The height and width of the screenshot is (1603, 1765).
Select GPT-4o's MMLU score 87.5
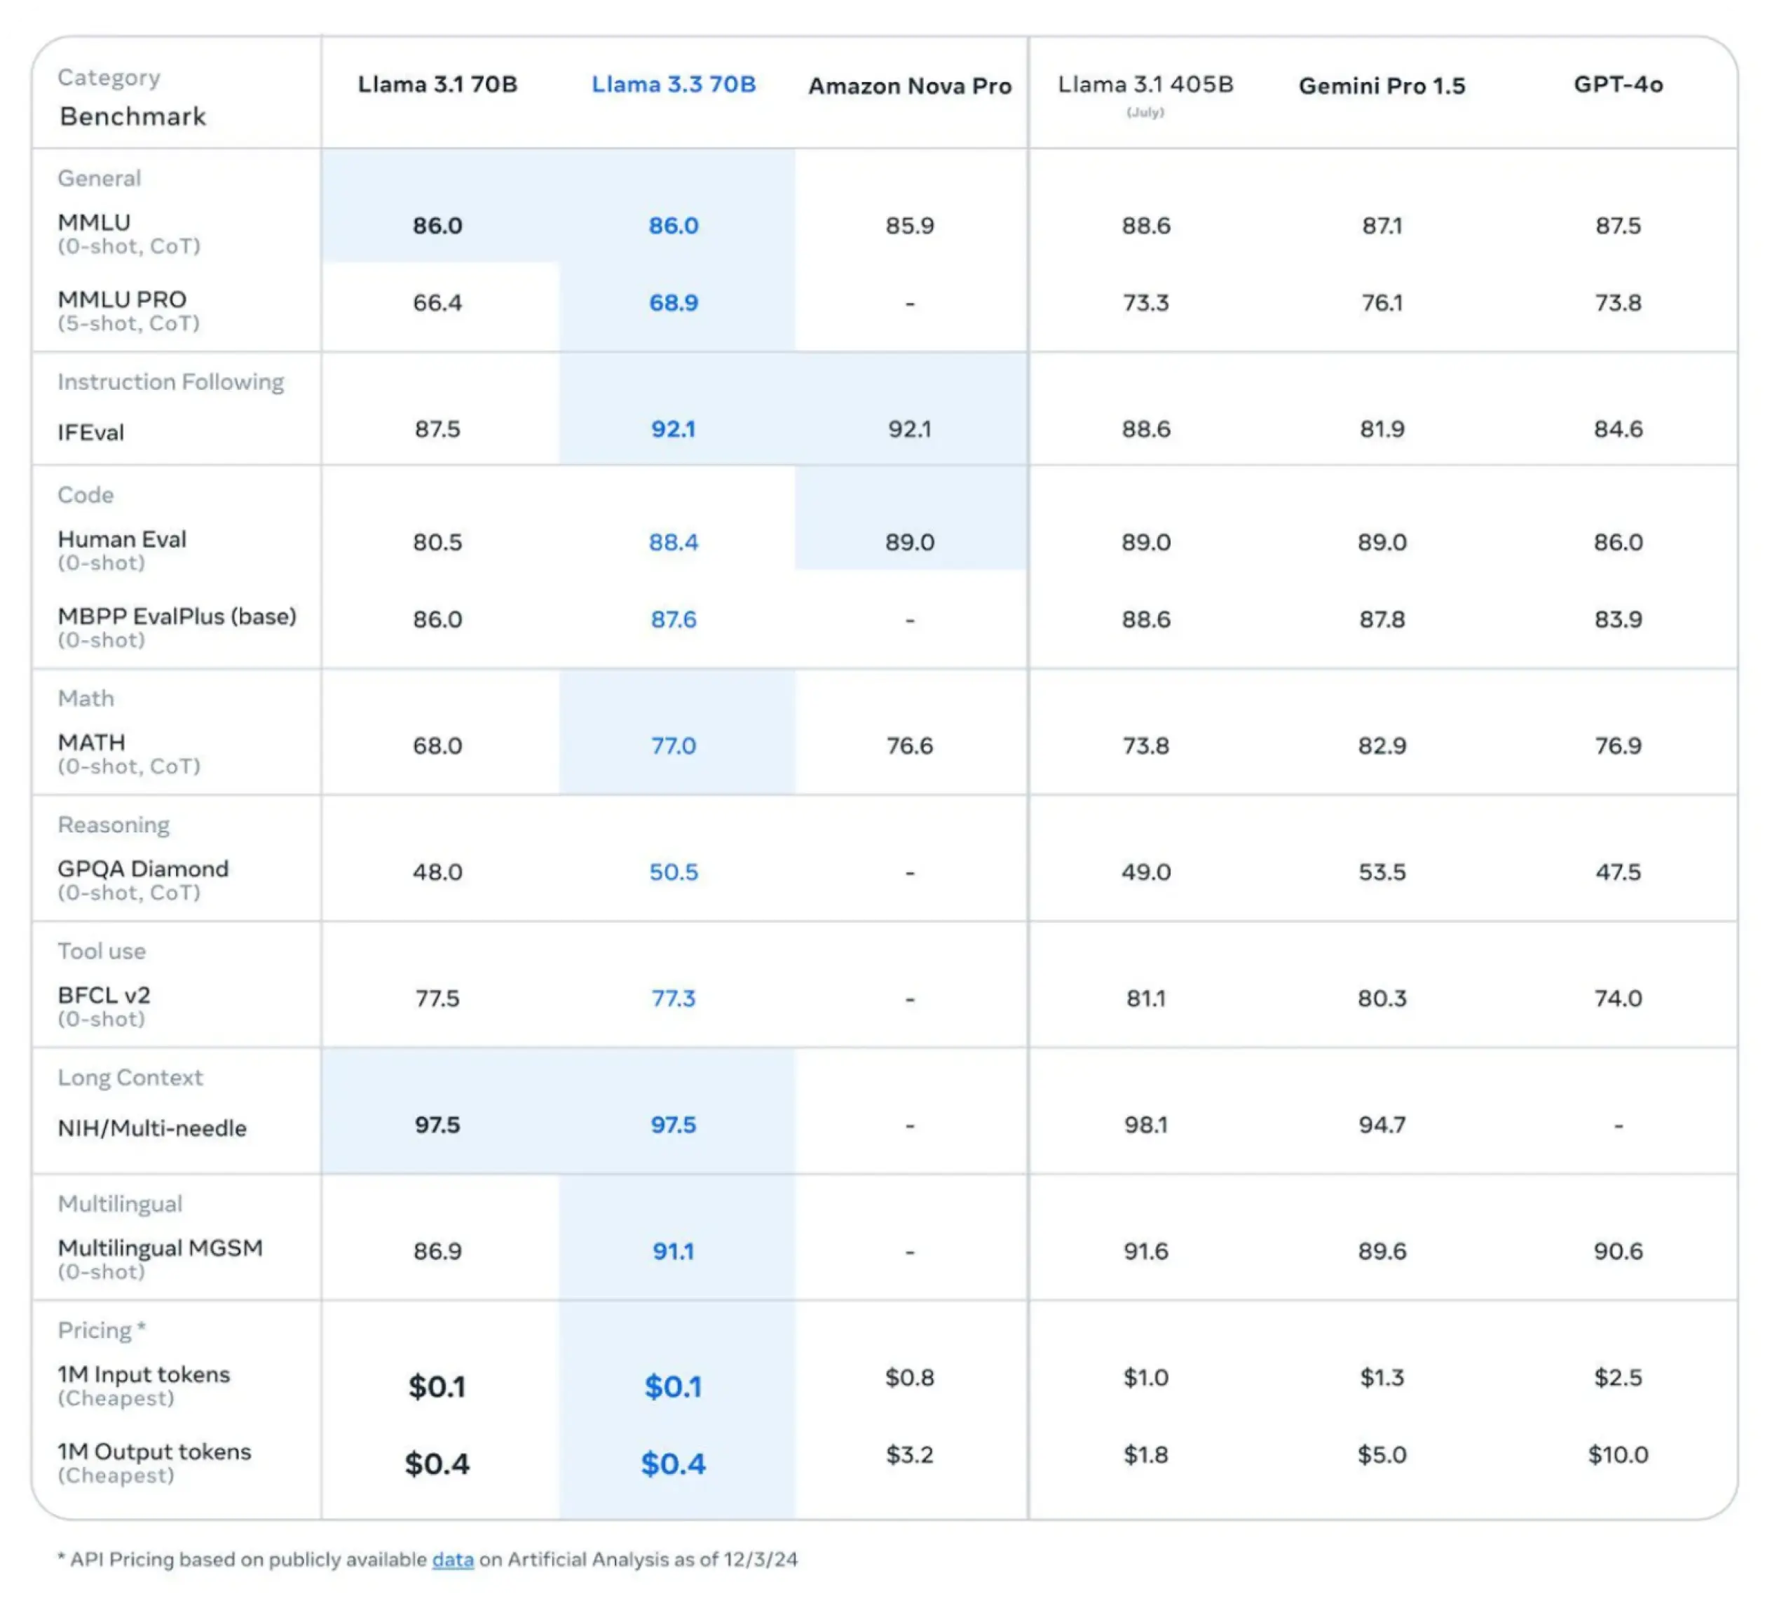click(x=1618, y=226)
